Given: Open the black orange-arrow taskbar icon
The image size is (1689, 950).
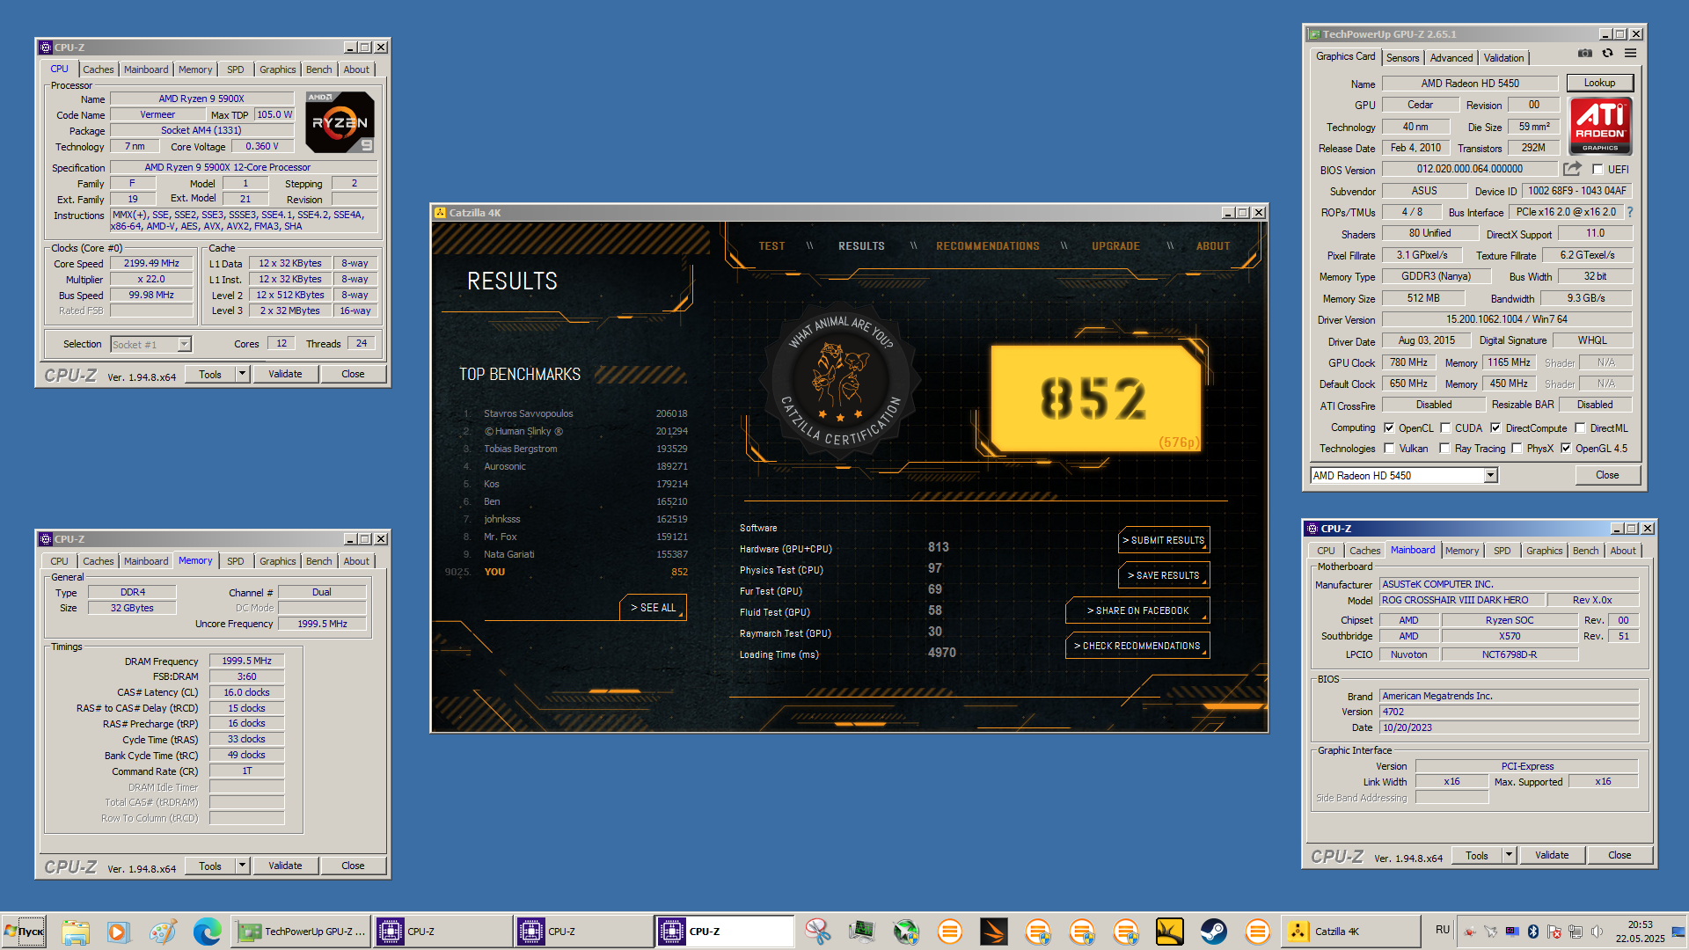Looking at the screenshot, I should [x=994, y=932].
